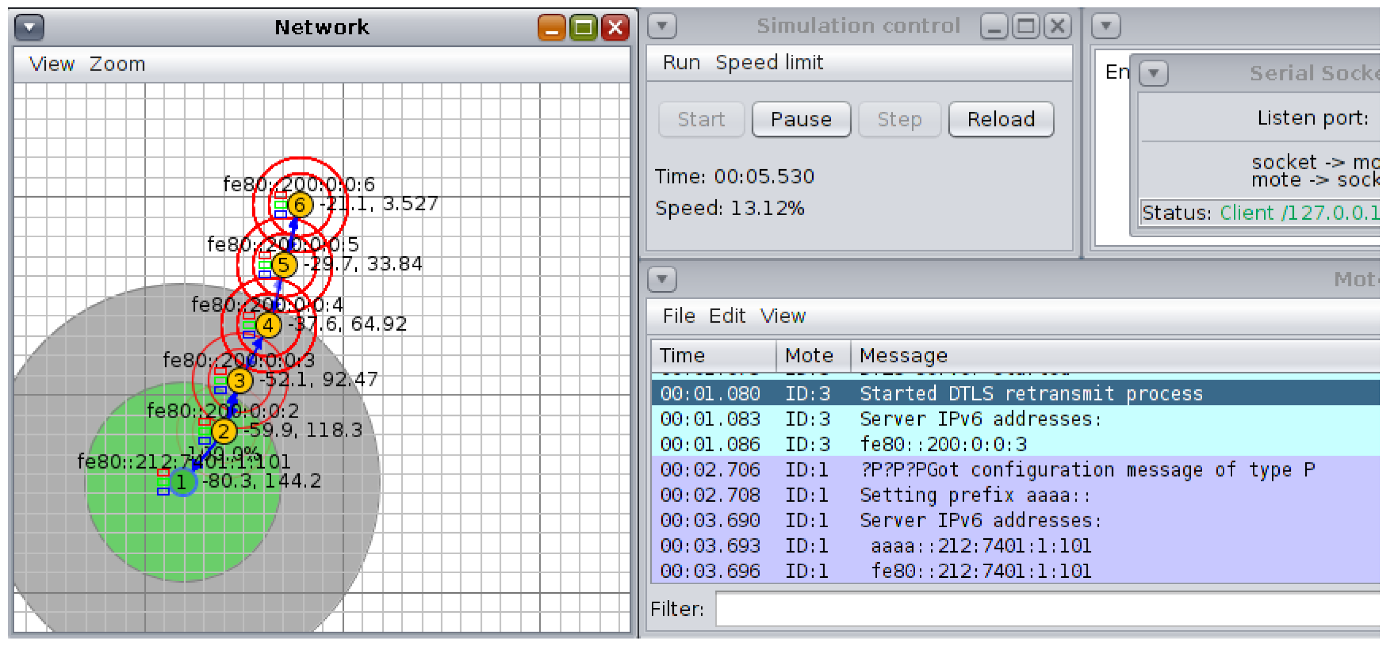Image resolution: width=1389 pixels, height=648 pixels.
Task: Open the Mote output window menu arrow
Action: (662, 279)
